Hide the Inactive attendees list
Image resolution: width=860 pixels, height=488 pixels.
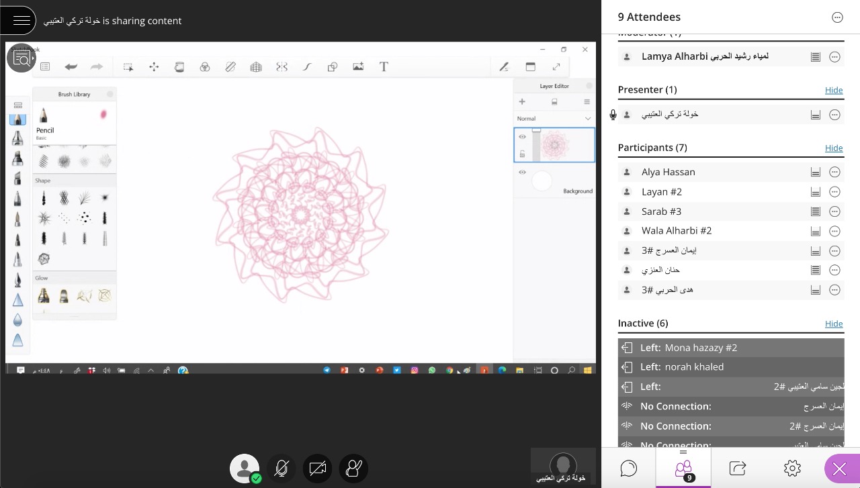[834, 324]
